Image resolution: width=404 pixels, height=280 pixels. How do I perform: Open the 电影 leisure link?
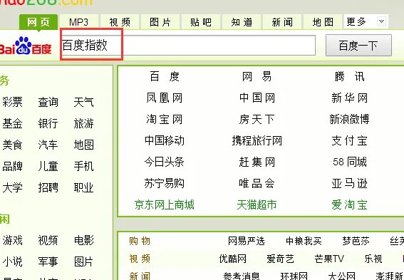coord(84,240)
